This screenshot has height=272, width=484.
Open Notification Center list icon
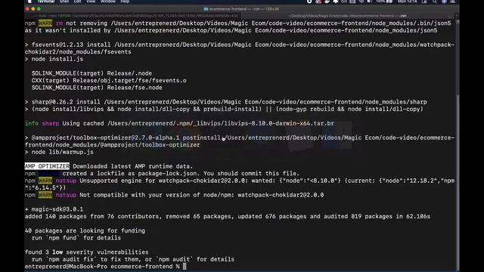pyautogui.click(x=453, y=2)
